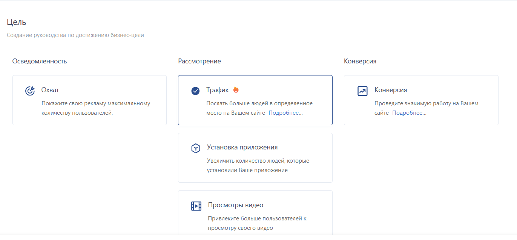Viewport: 517px width, 240px height.
Task: Click the Просмотры видео film icon
Action: 196,206
